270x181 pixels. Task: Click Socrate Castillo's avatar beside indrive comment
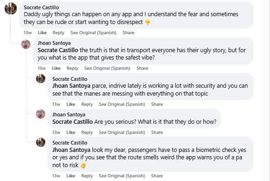[41, 78]
